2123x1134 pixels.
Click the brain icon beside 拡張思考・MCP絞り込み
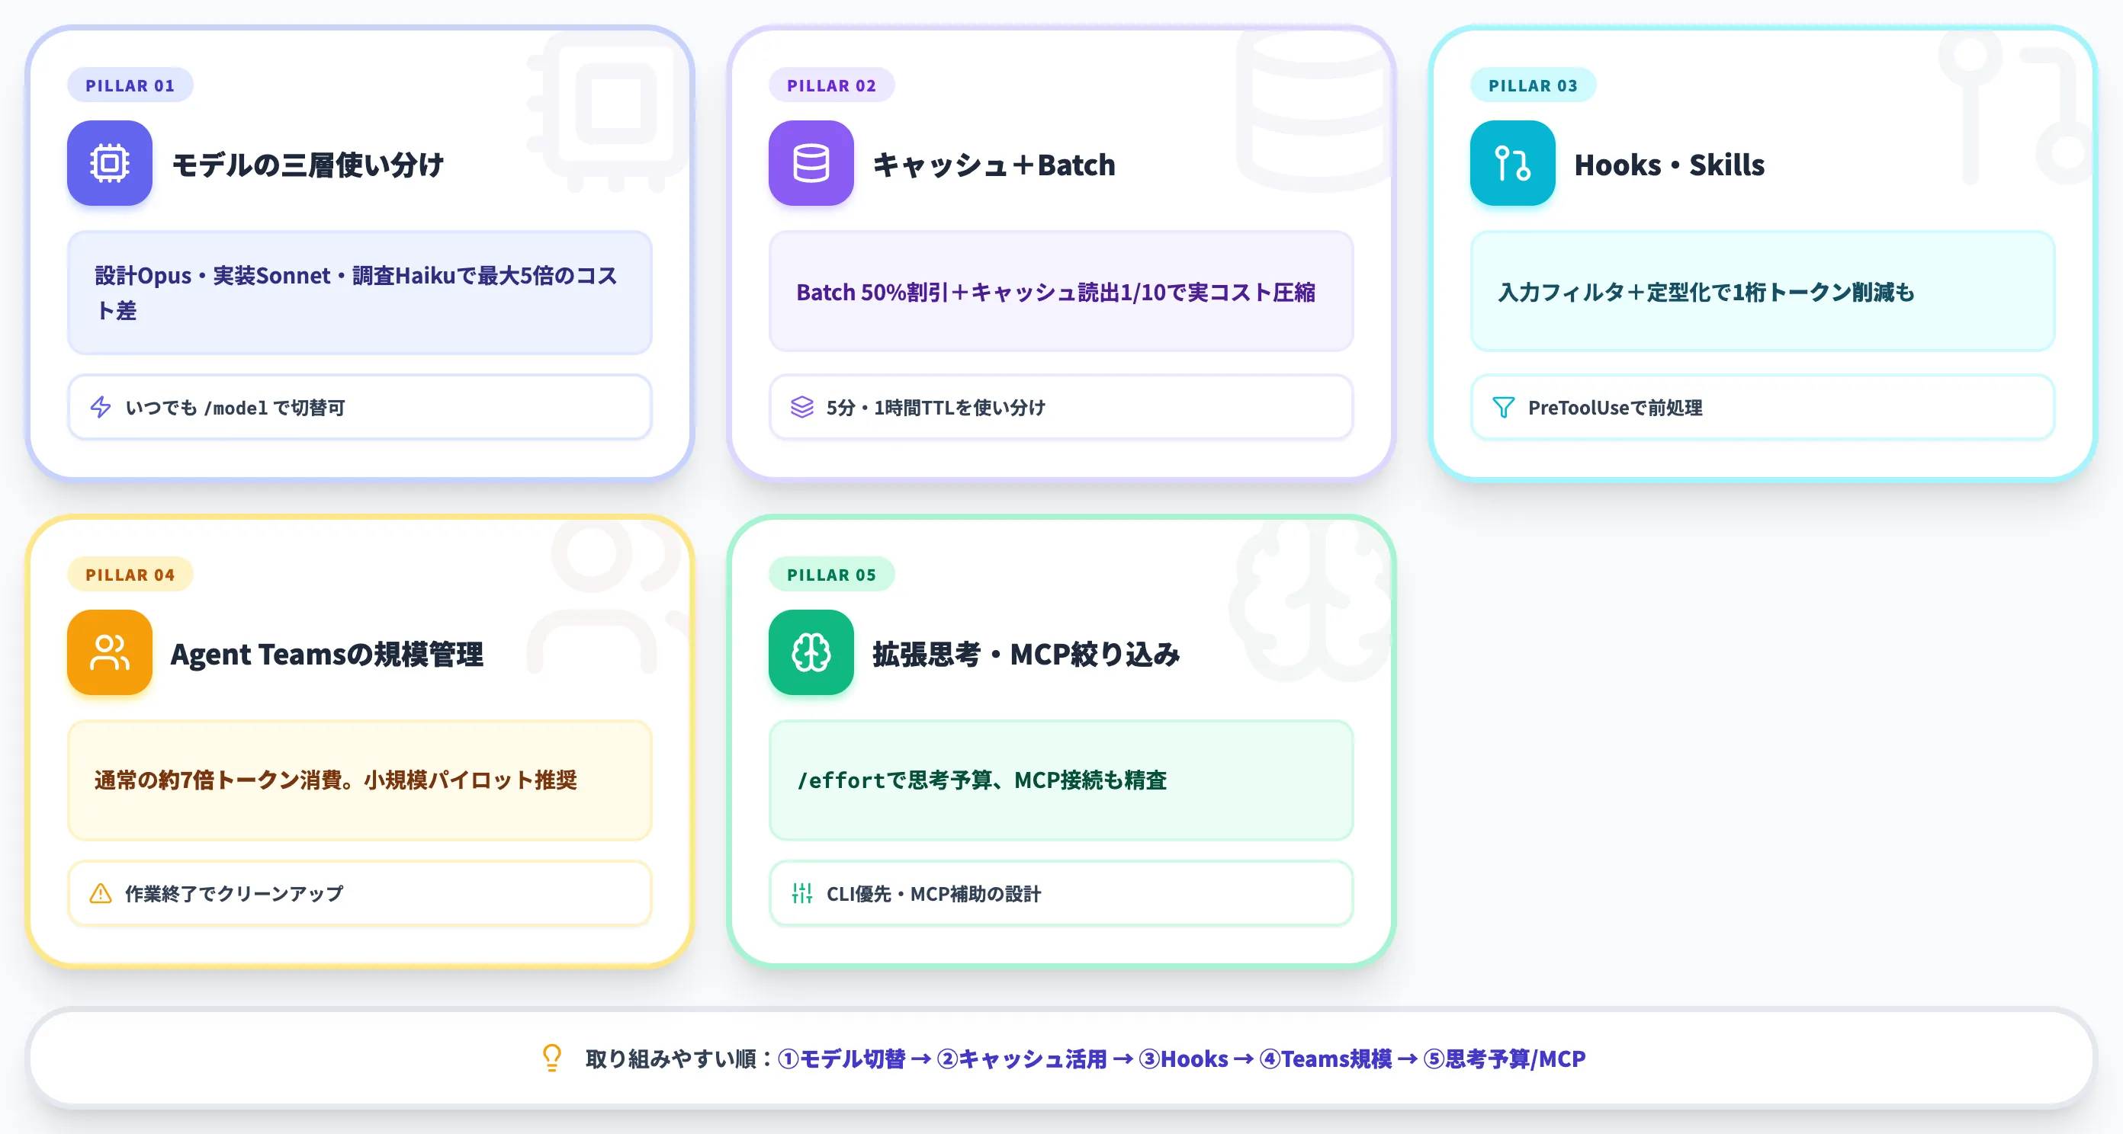coord(811,652)
